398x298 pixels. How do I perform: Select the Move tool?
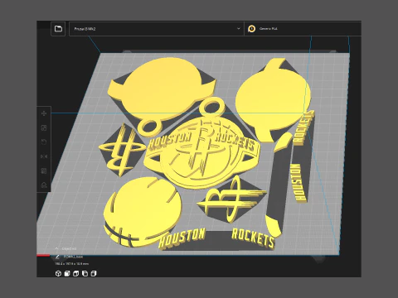[x=44, y=113]
